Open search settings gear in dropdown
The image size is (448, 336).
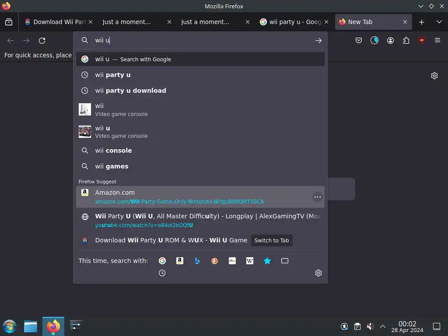318,273
